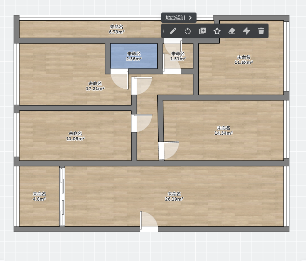Click the 14.34m² room label

coord(223,130)
